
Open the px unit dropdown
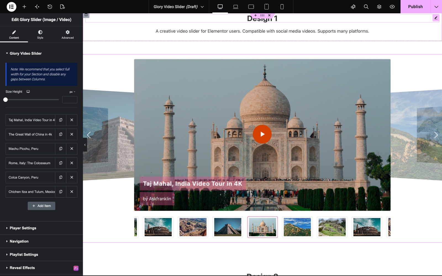(x=72, y=92)
